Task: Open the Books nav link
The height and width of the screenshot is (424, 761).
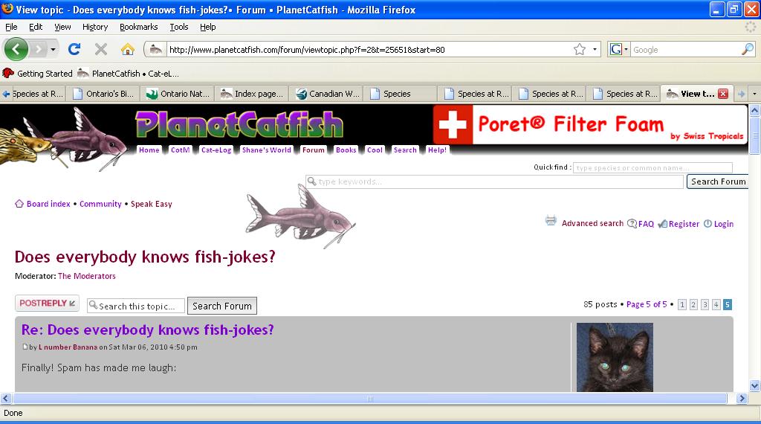Action: [346, 150]
